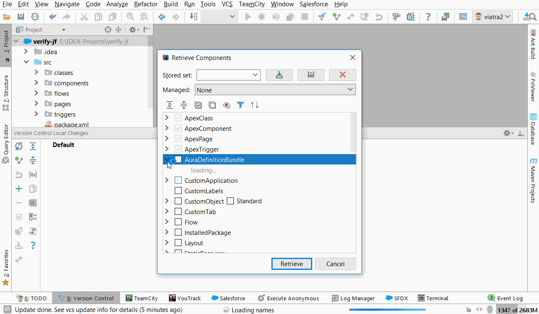539x314 pixels.
Task: Click the Loading names progress bar
Action: click(387, 310)
